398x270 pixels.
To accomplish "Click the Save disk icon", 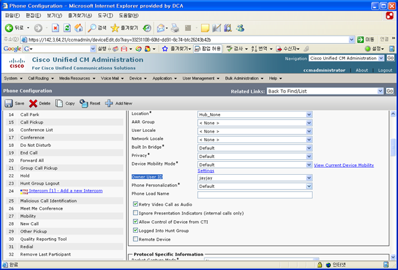I will pyautogui.click(x=9, y=103).
